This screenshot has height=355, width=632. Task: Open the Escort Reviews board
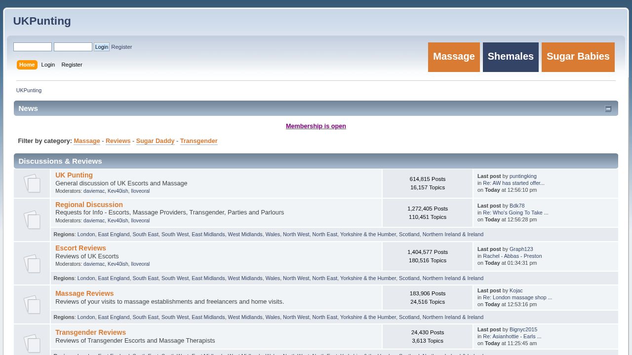tap(80, 248)
